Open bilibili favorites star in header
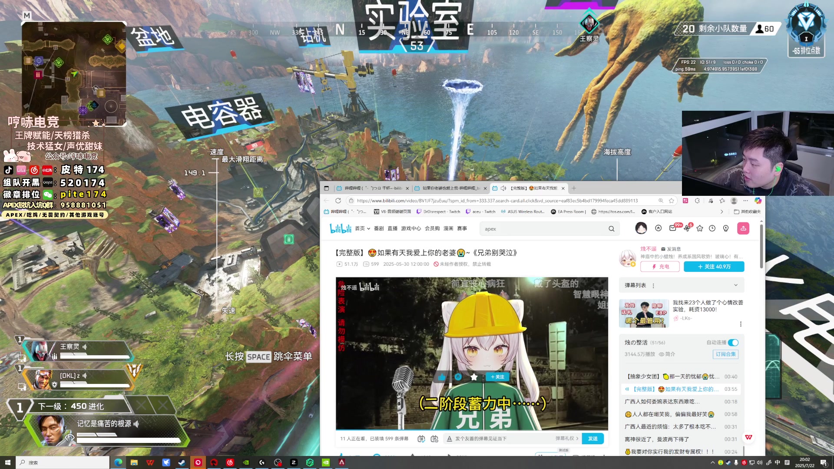The height and width of the screenshot is (469, 834). [x=700, y=228]
